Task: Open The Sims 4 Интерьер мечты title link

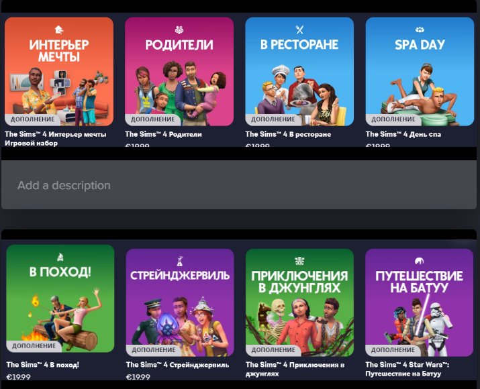Action: coord(55,134)
